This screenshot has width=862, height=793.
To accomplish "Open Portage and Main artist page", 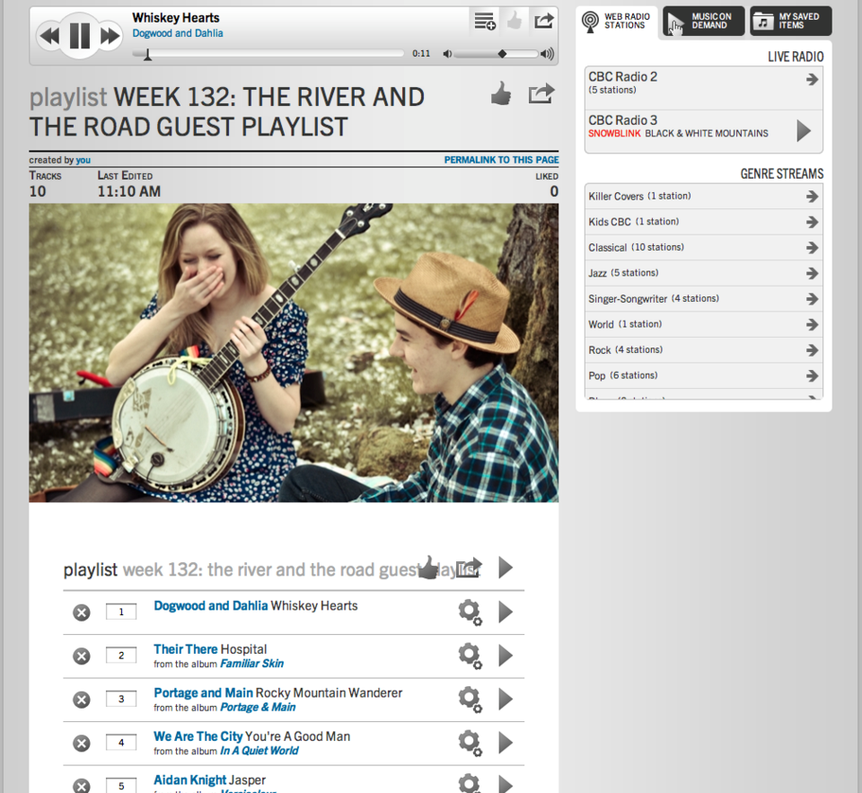I will pos(203,693).
